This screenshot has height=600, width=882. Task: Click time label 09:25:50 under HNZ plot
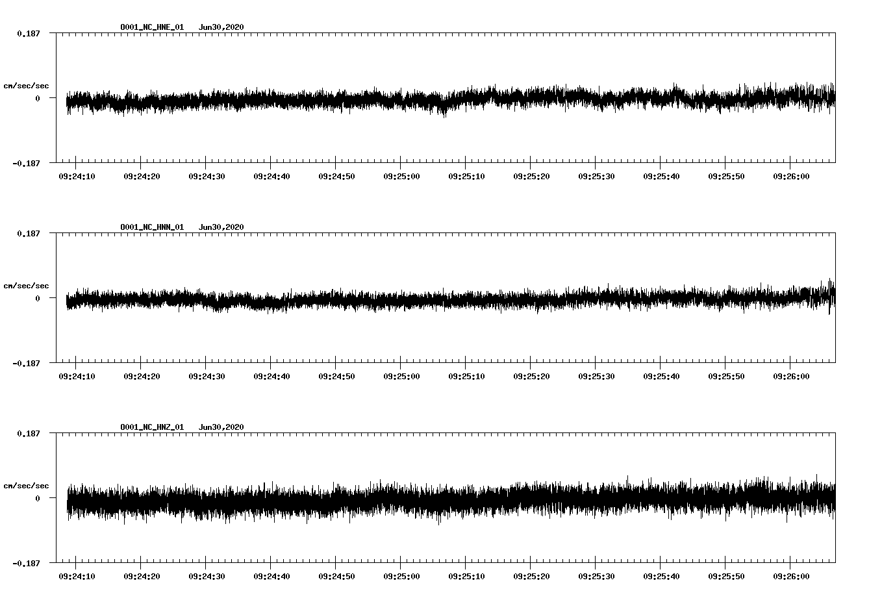726,576
